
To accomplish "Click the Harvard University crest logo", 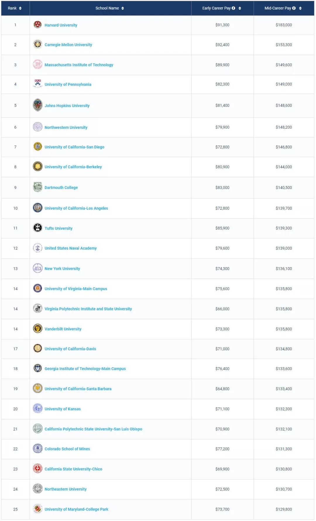I will tap(37, 25).
